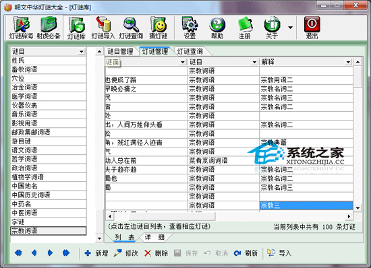
Task: Select 字谜 in the category list
Action: 49,222
